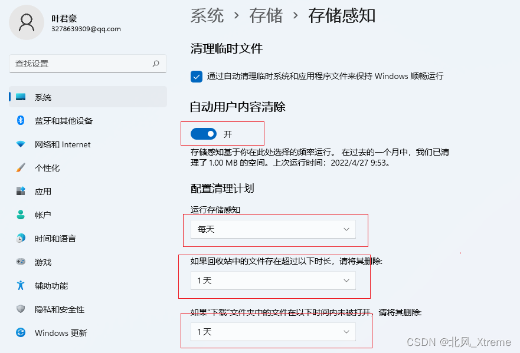Turn off the 自动用户内容清除 toggle
Viewport: 520px width, 353px height.
pyautogui.click(x=204, y=134)
